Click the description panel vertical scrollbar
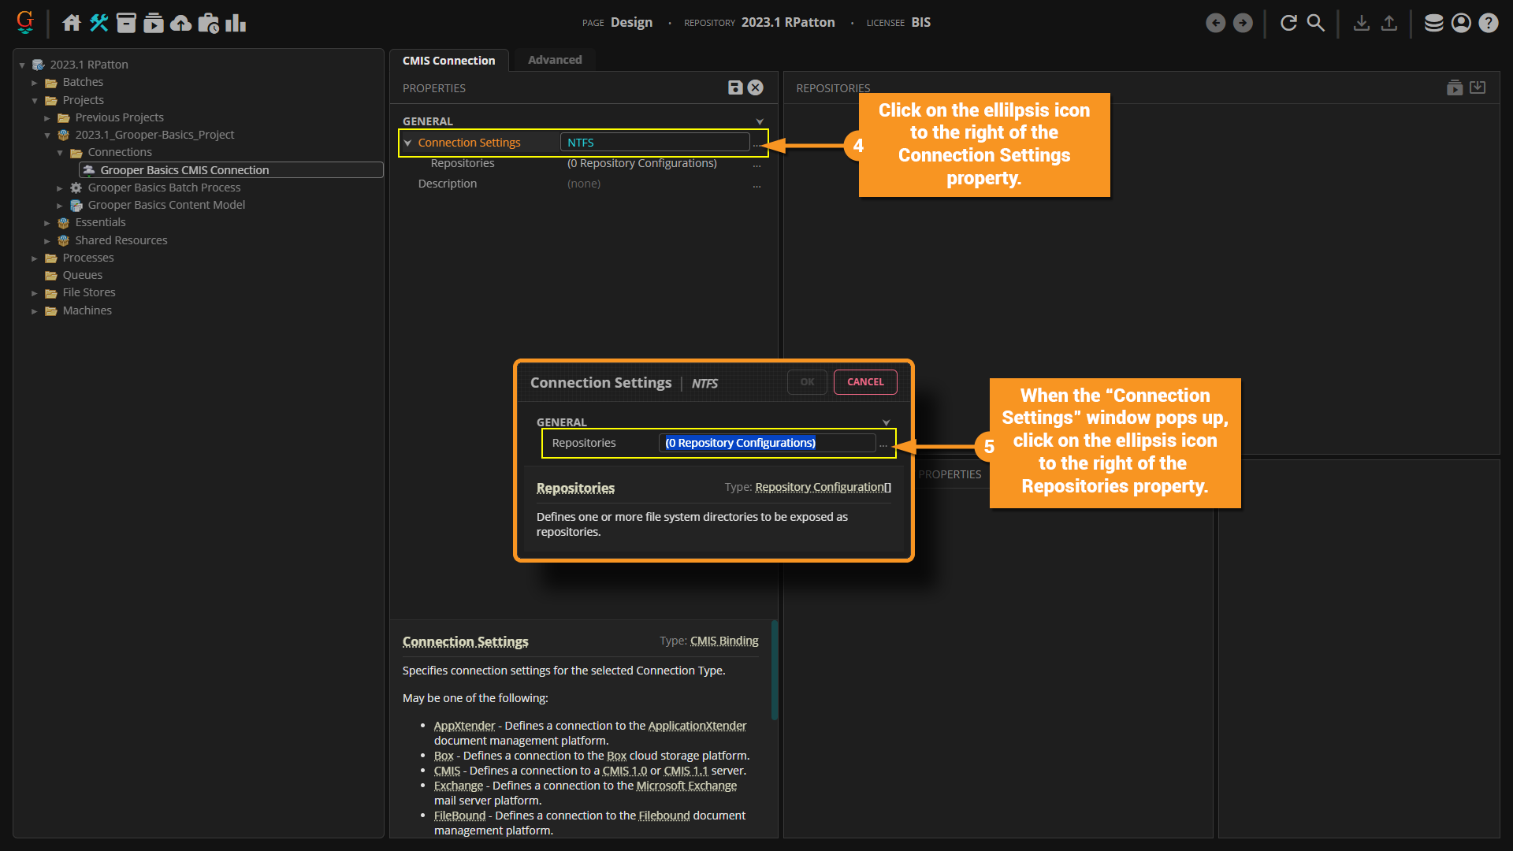1513x851 pixels. 774,670
